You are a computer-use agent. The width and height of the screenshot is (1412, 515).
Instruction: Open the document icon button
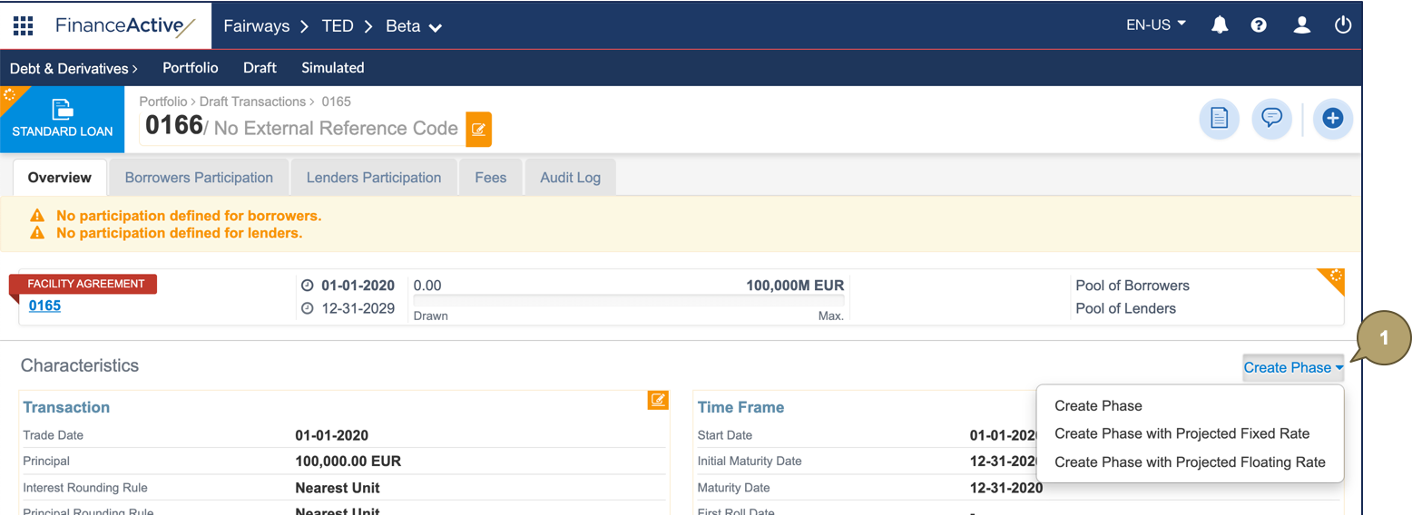[x=1219, y=119]
